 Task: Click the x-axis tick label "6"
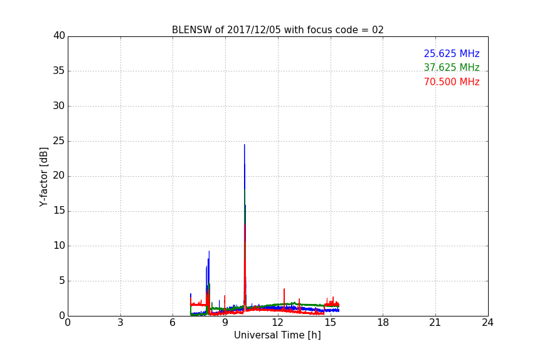[x=173, y=323]
